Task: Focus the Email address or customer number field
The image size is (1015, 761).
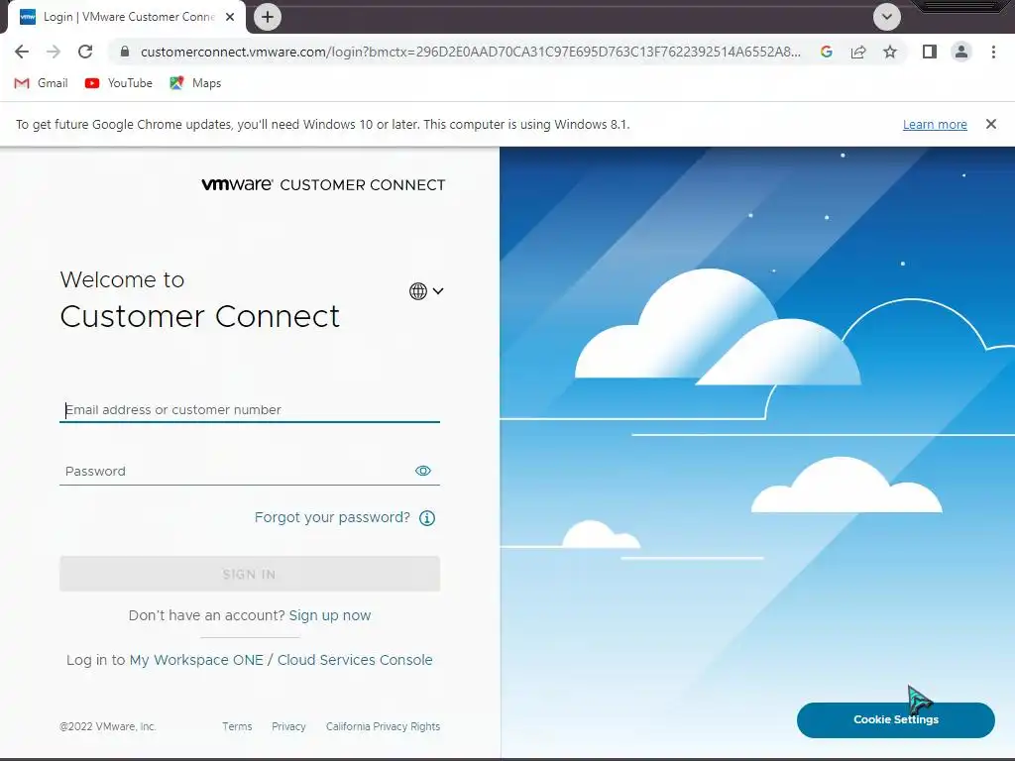Action: (250, 409)
